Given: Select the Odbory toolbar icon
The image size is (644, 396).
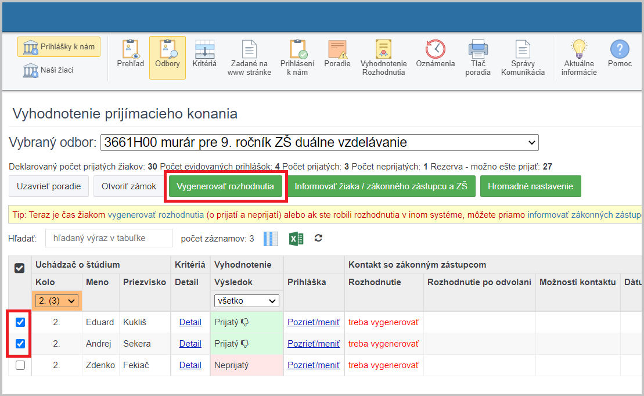Looking at the screenshot, I should pos(167,57).
